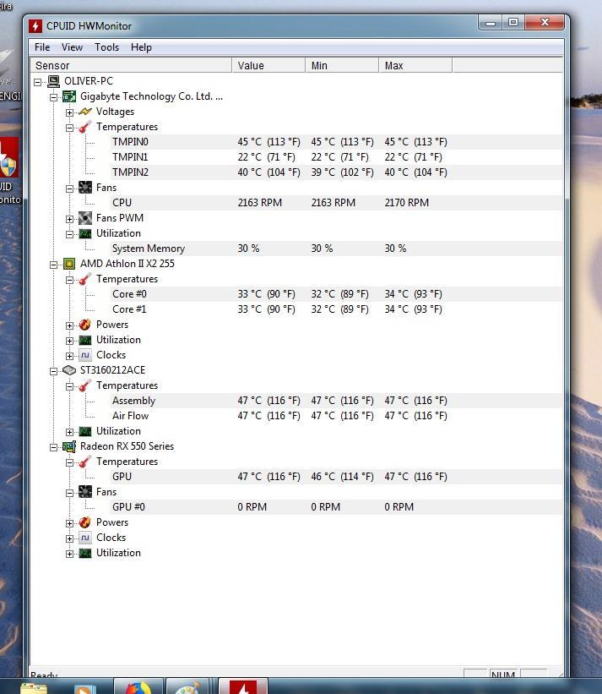Select the TMPIN0 row
The width and height of the screenshot is (602, 694).
pyautogui.click(x=296, y=142)
